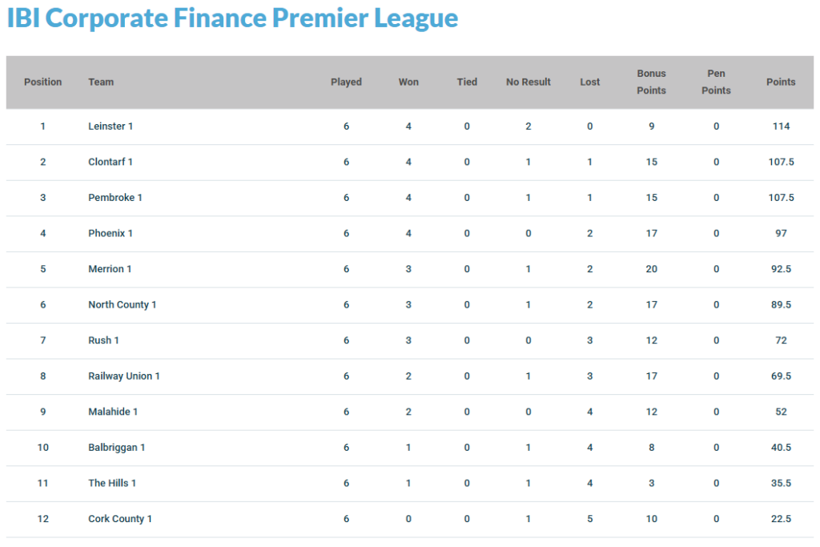Open the Merrion 1 team entry
The height and width of the screenshot is (547, 820).
[110, 269]
